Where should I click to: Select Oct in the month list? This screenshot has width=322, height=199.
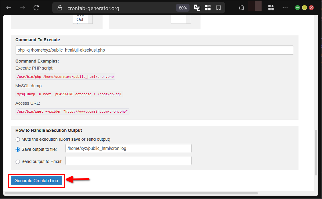[x=80, y=20]
